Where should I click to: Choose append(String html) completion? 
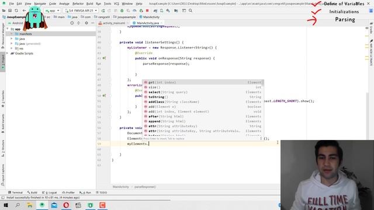[x=203, y=121]
